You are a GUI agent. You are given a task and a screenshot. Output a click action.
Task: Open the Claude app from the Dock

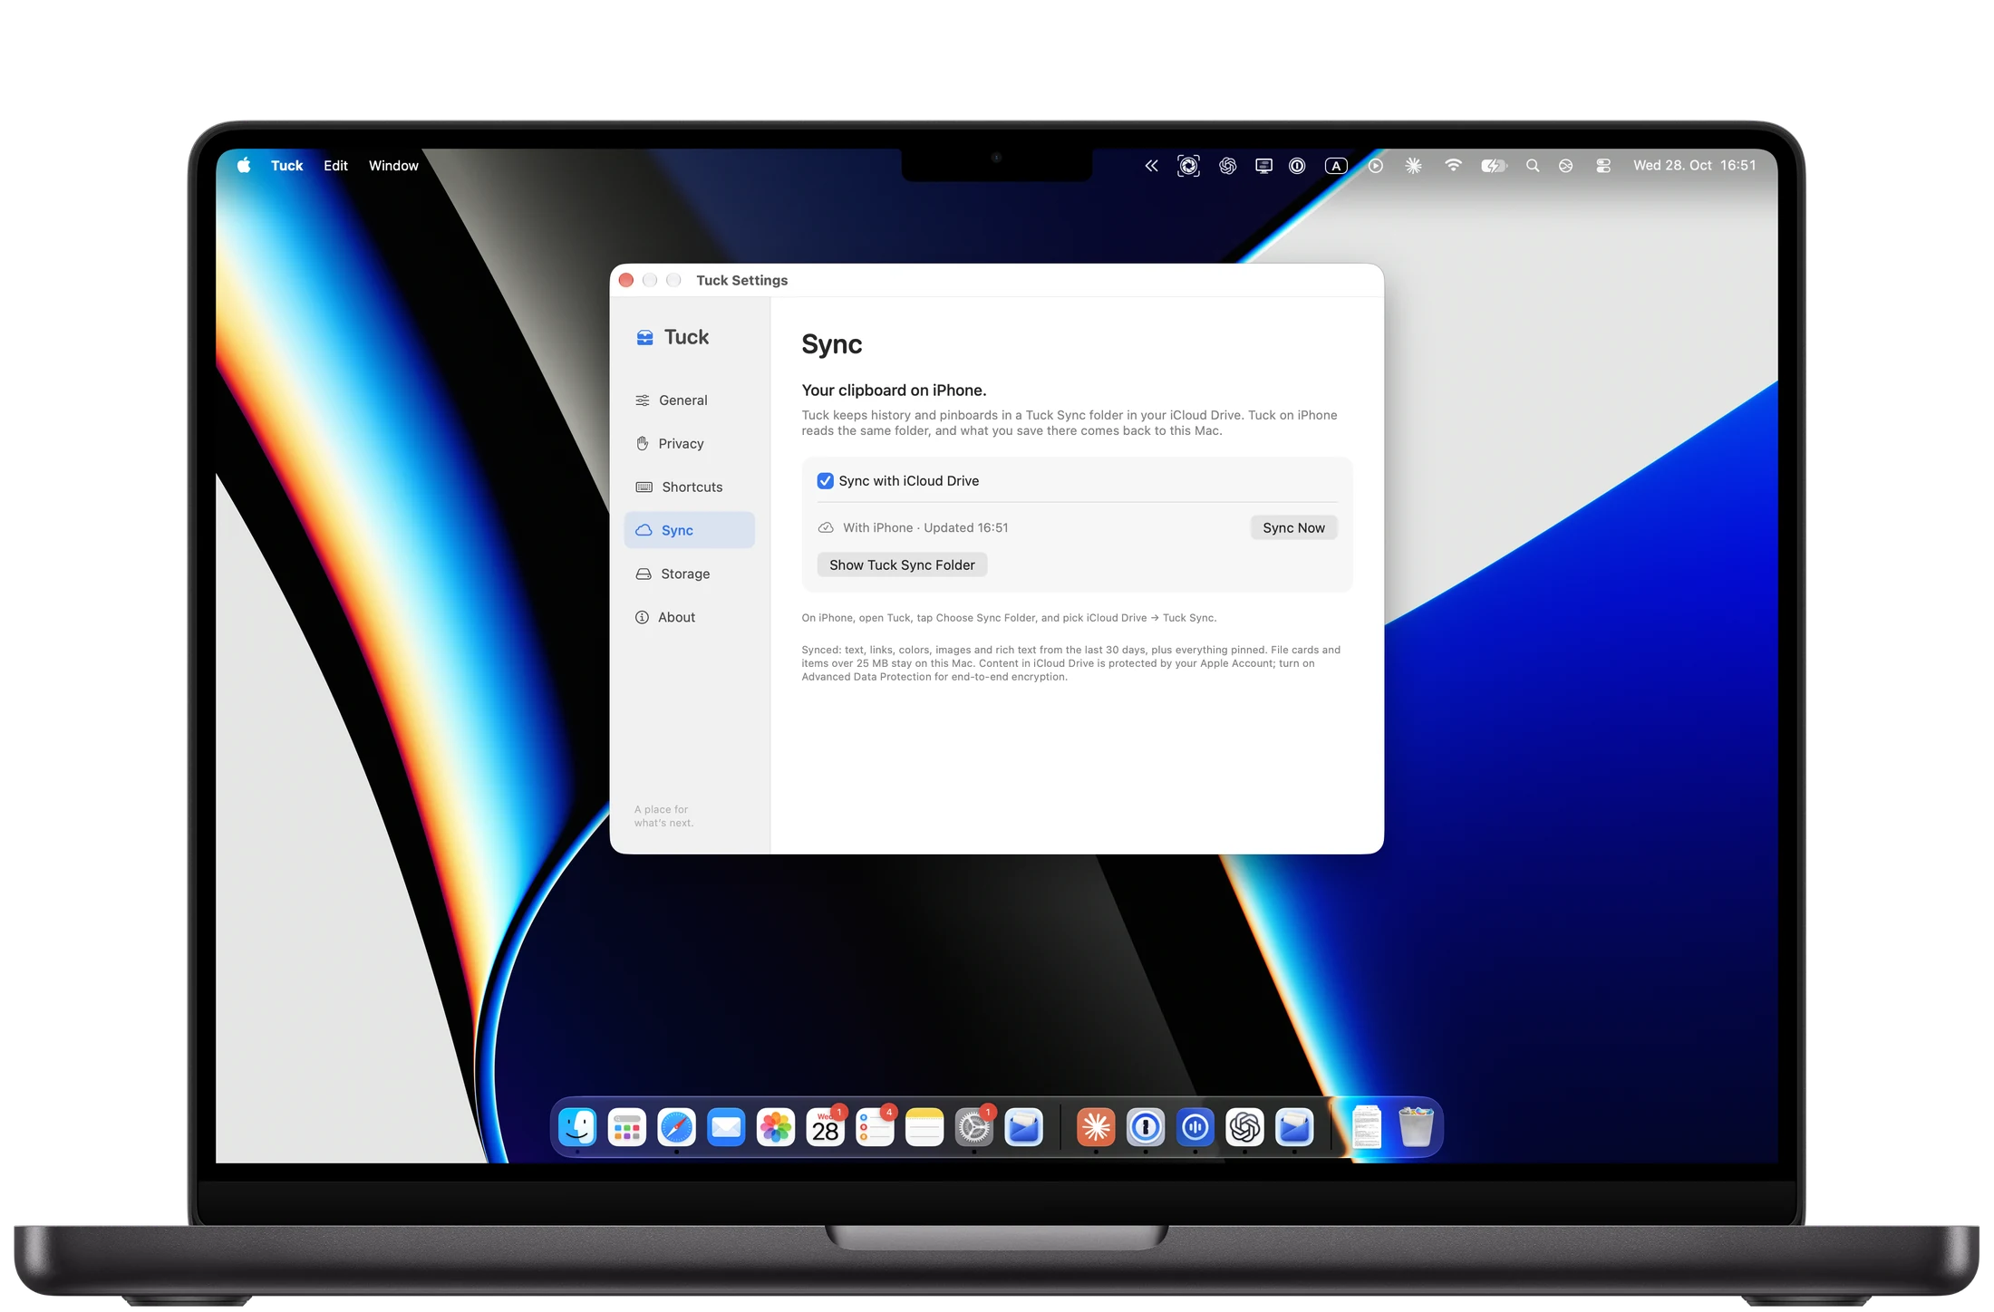[1096, 1128]
